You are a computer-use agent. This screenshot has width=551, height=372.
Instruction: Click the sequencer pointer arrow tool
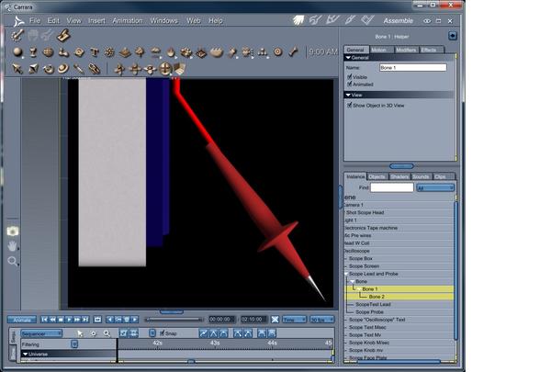point(80,333)
